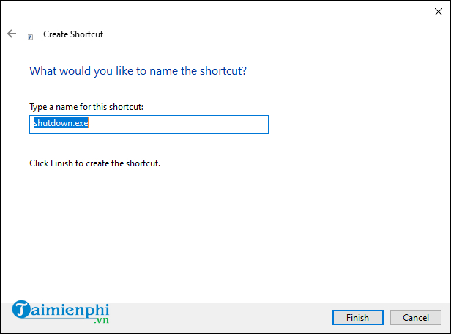Click the Create Shortcut wizard icon
The width and height of the screenshot is (451, 334).
click(x=31, y=37)
